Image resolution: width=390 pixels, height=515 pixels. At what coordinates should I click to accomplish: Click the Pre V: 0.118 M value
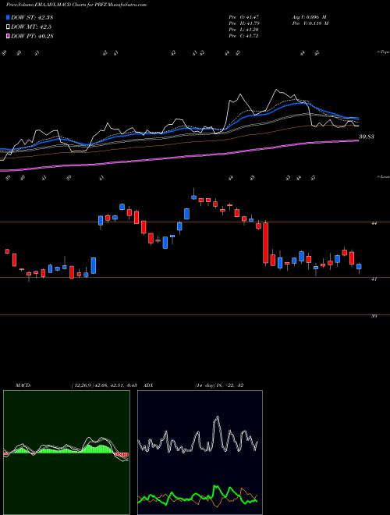311,23
